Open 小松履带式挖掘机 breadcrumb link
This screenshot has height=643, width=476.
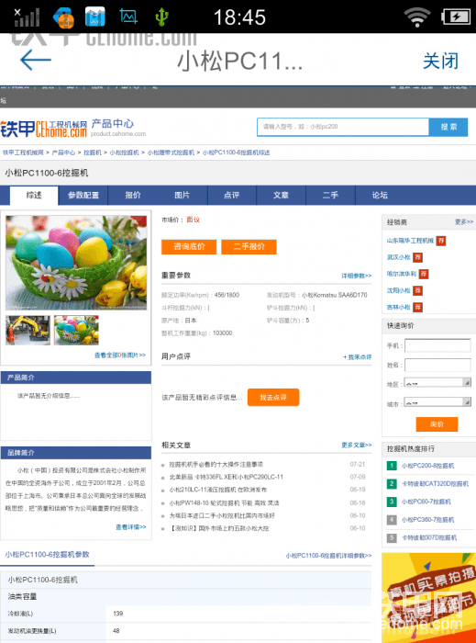[171, 152]
